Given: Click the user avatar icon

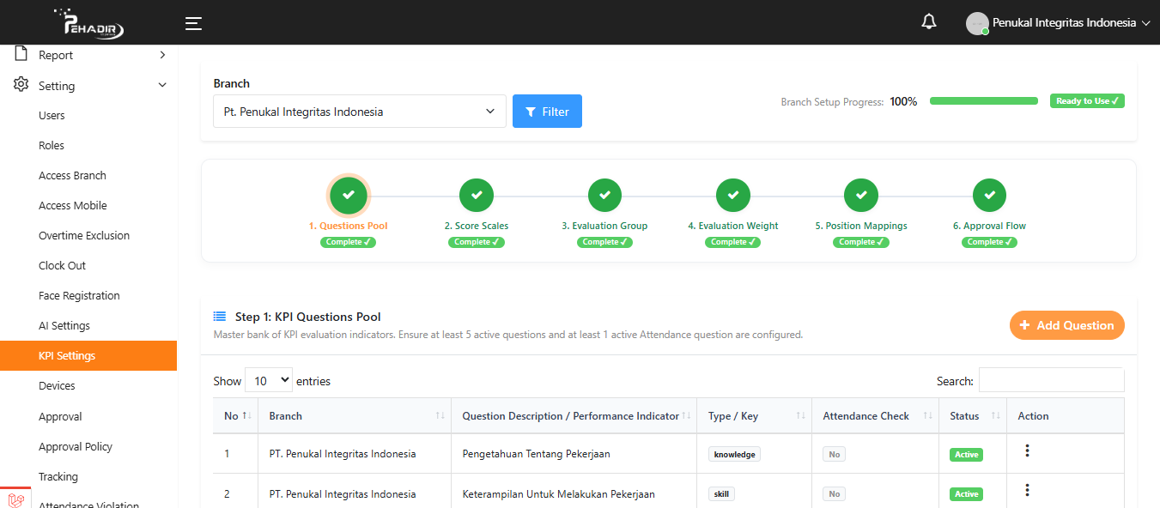Looking at the screenshot, I should (977, 24).
